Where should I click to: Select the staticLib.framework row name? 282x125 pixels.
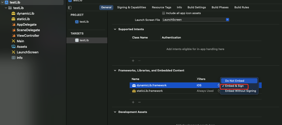coord(150,91)
